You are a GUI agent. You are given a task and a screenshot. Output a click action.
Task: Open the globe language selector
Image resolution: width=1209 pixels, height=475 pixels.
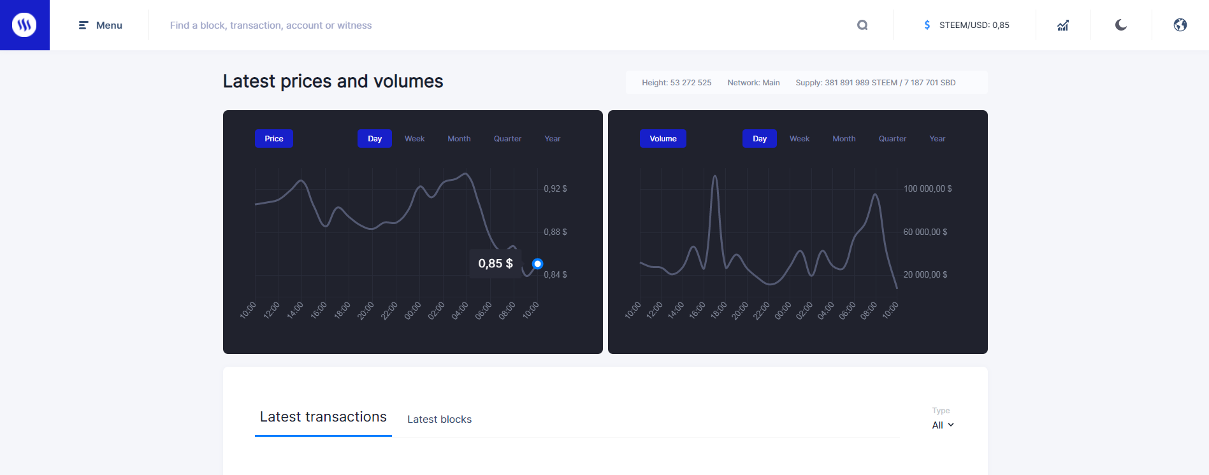point(1180,25)
